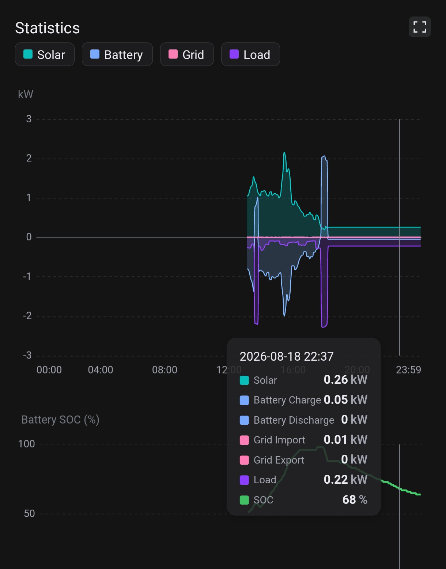
Task: Hide the Load series
Action: [x=250, y=54]
